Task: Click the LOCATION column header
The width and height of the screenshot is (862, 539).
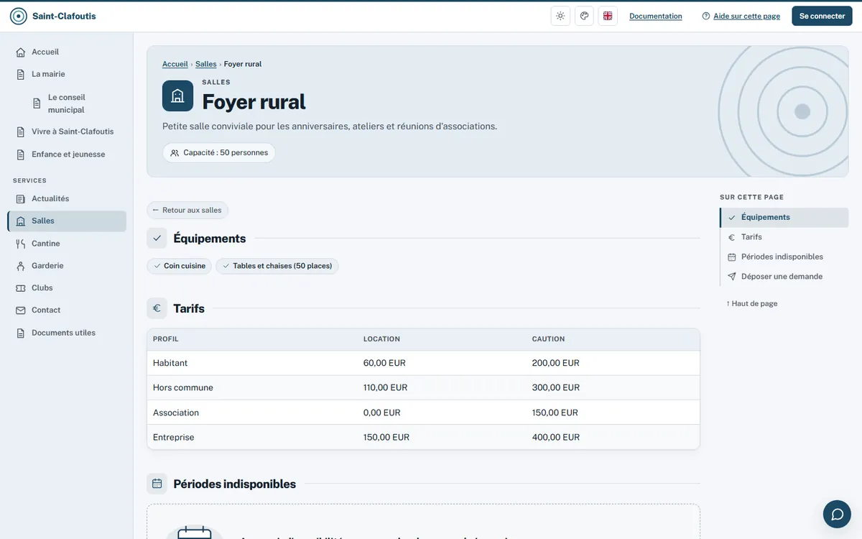Action: (x=381, y=339)
